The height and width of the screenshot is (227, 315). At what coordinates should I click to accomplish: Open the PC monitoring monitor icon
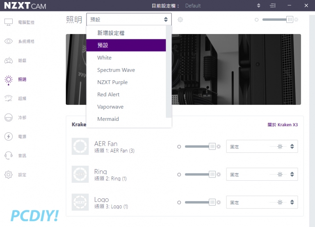(x=9, y=22)
